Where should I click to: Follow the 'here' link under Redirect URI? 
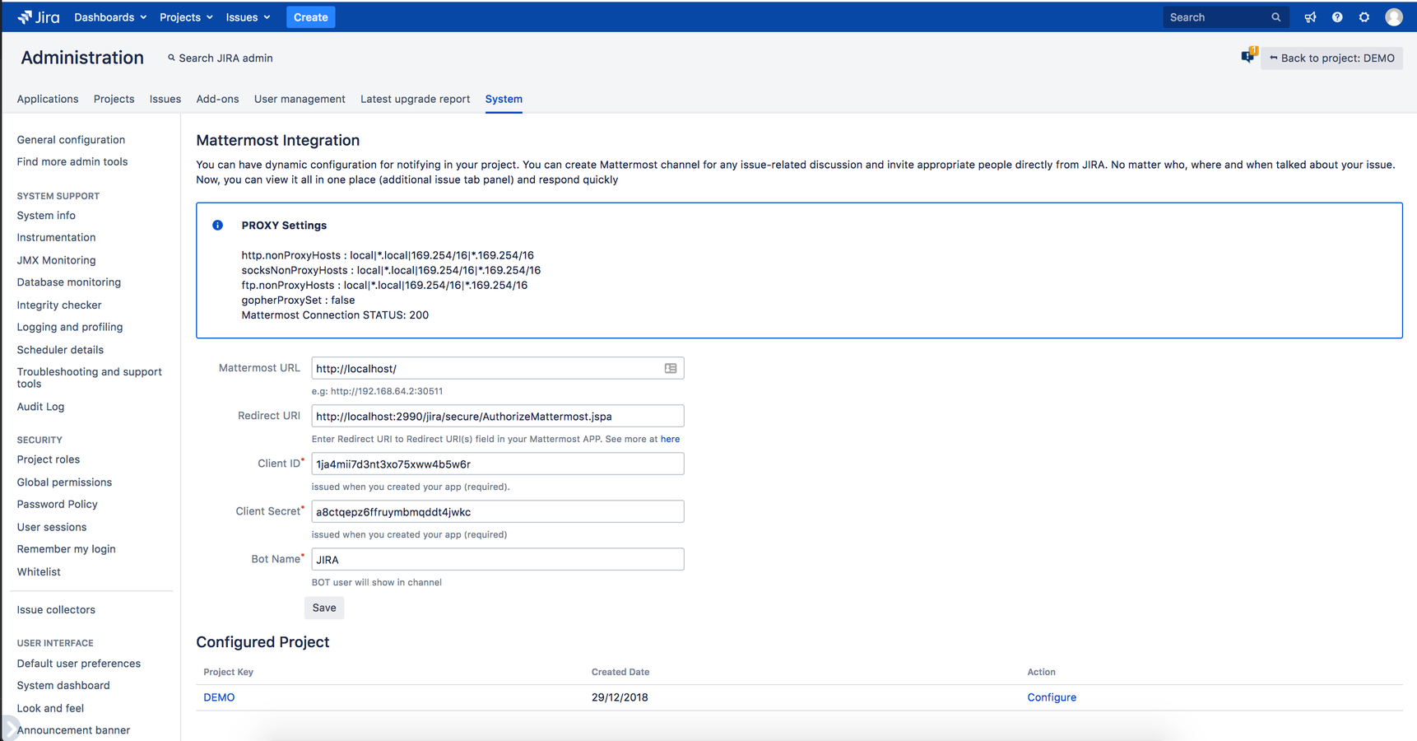pos(670,439)
